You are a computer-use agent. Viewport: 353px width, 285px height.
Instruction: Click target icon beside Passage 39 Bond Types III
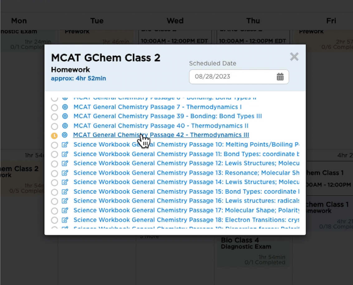click(x=65, y=116)
